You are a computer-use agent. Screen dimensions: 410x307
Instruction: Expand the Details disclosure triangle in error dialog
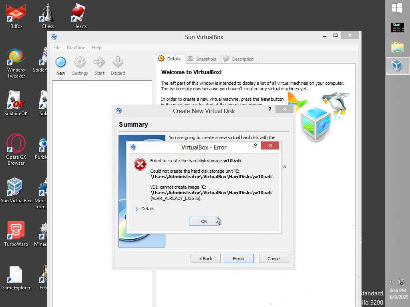pyautogui.click(x=137, y=209)
